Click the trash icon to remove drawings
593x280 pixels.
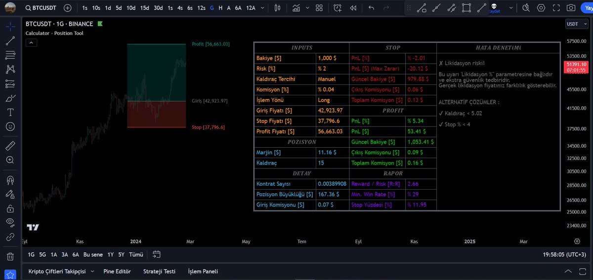10,256
